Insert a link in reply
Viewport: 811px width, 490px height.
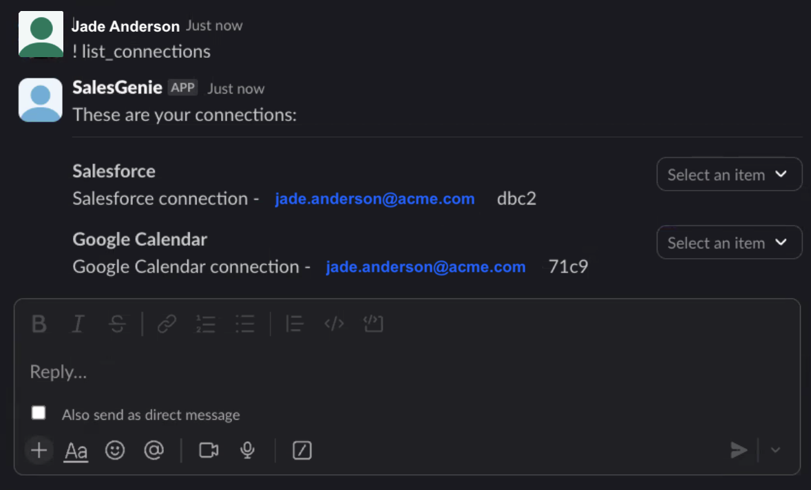click(167, 323)
